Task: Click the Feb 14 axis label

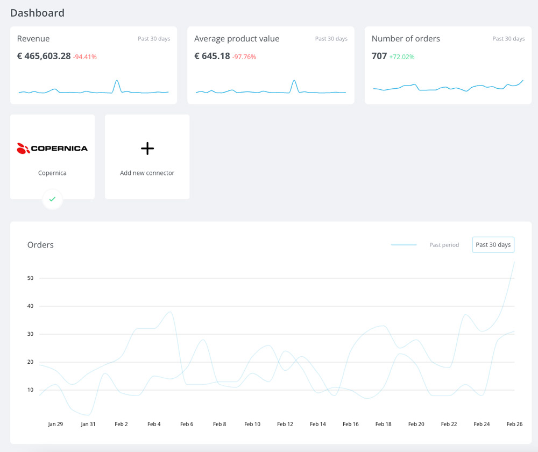Action: [x=318, y=424]
